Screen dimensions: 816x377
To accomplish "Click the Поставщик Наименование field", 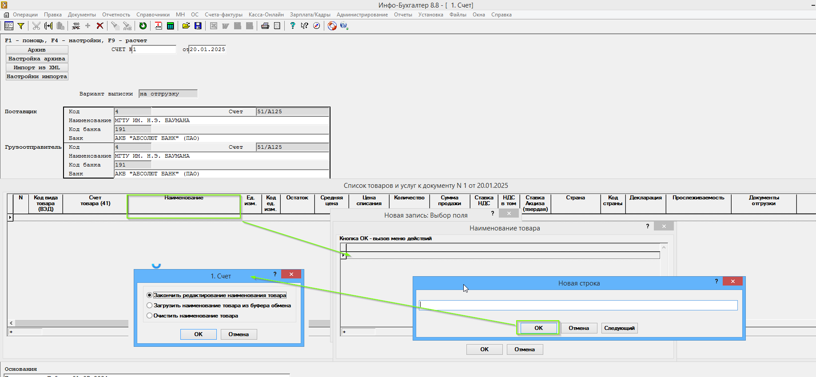I will 222,120.
